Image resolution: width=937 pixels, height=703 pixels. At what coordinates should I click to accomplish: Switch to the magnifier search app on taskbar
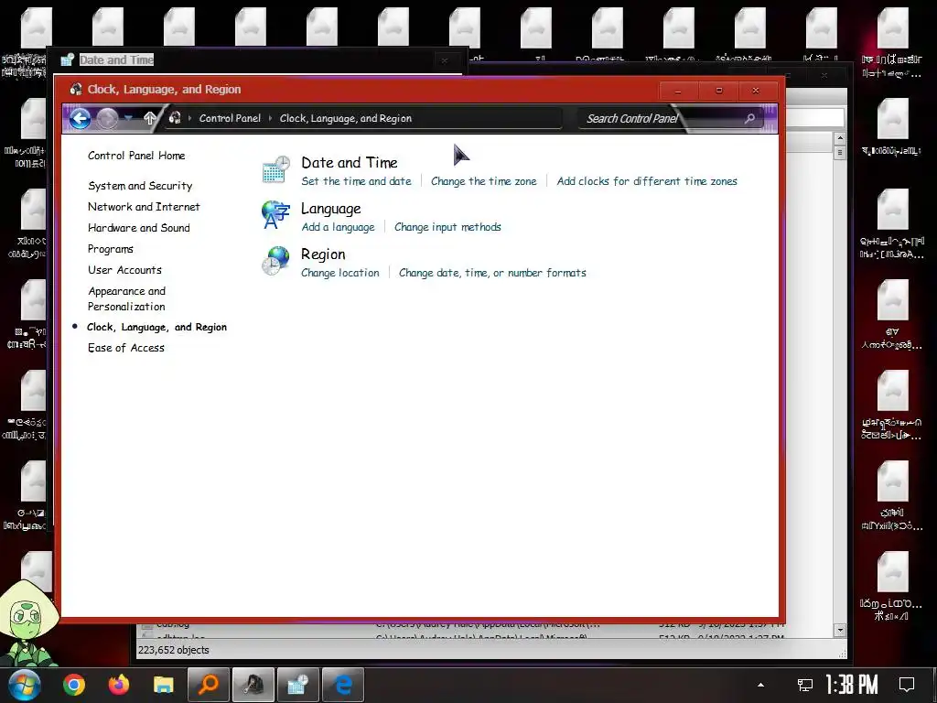point(208,685)
